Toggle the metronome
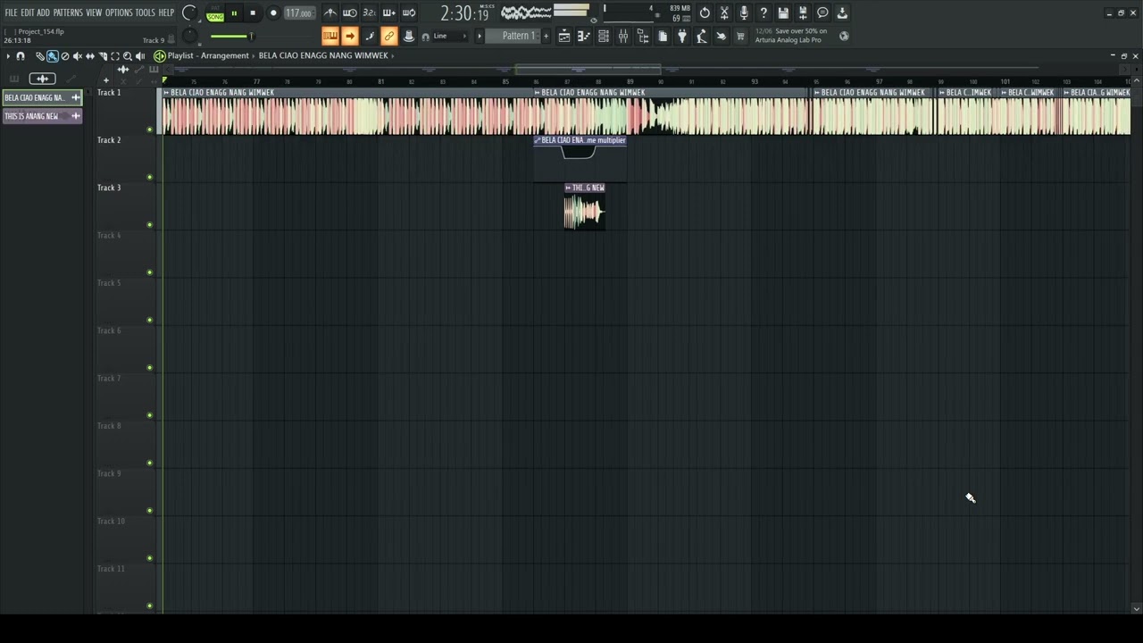This screenshot has height=643, width=1143. [330, 13]
